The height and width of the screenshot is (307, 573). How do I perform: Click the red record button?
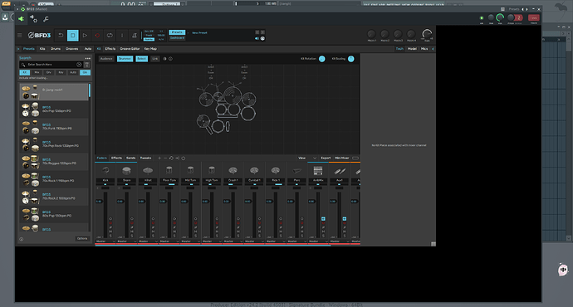(97, 36)
